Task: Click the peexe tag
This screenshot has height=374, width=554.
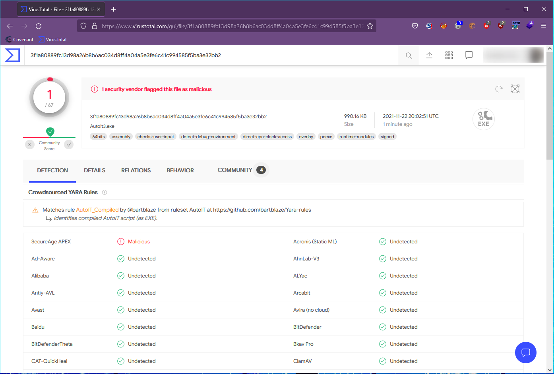Action: [326, 137]
